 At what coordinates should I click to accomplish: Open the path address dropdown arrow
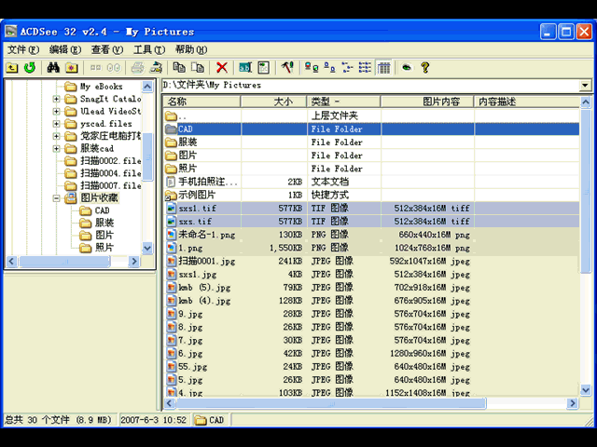tap(585, 86)
